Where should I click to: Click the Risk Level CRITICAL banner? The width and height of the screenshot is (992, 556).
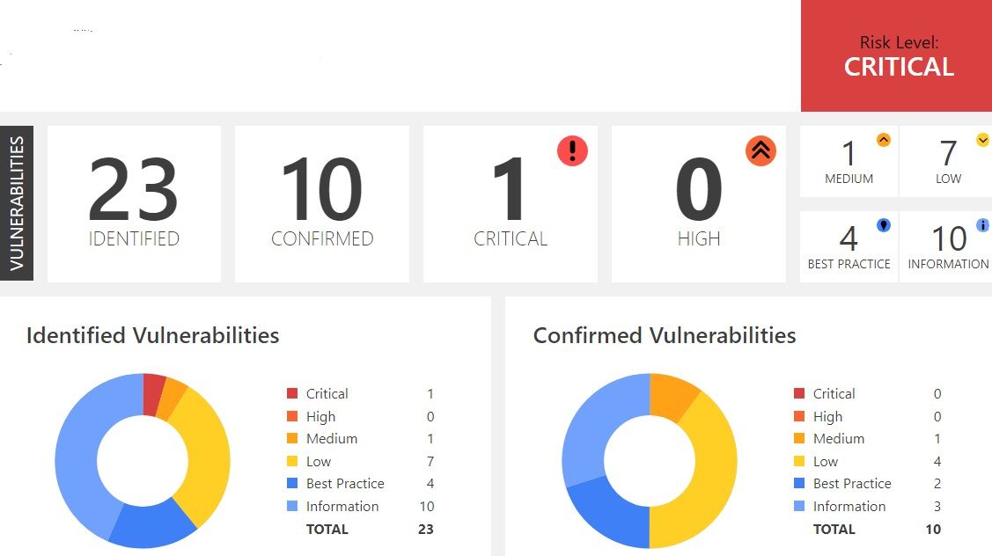(x=896, y=55)
